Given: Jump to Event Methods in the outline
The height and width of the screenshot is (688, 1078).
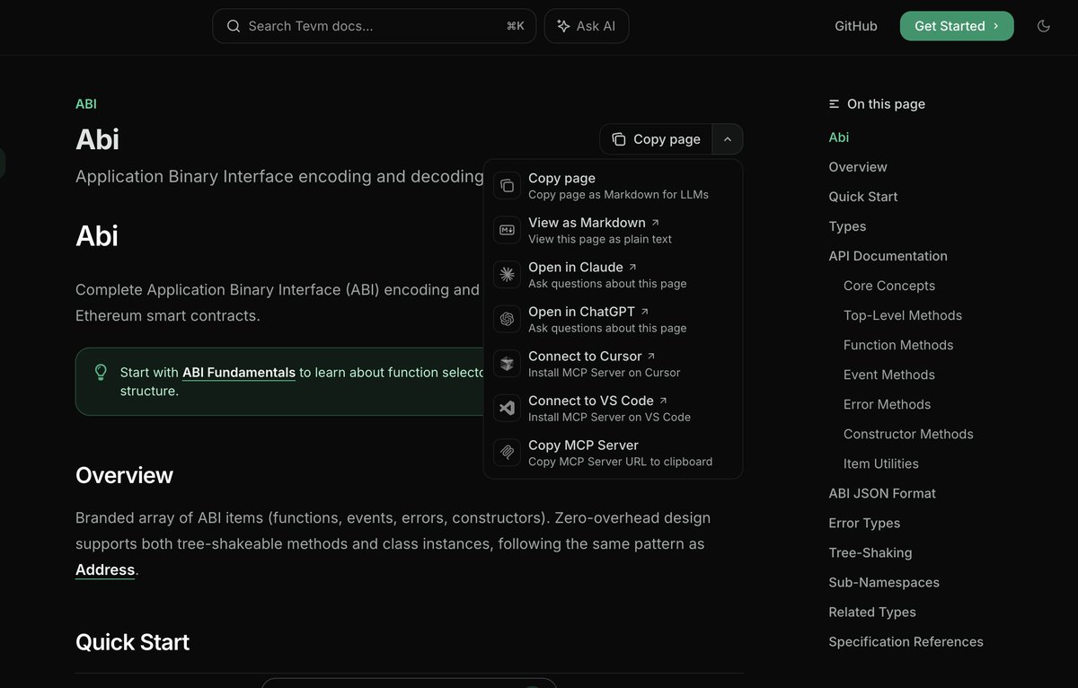Looking at the screenshot, I should [x=889, y=375].
